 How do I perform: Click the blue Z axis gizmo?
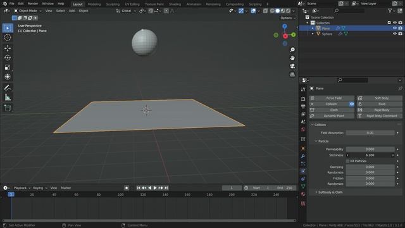coord(284,27)
